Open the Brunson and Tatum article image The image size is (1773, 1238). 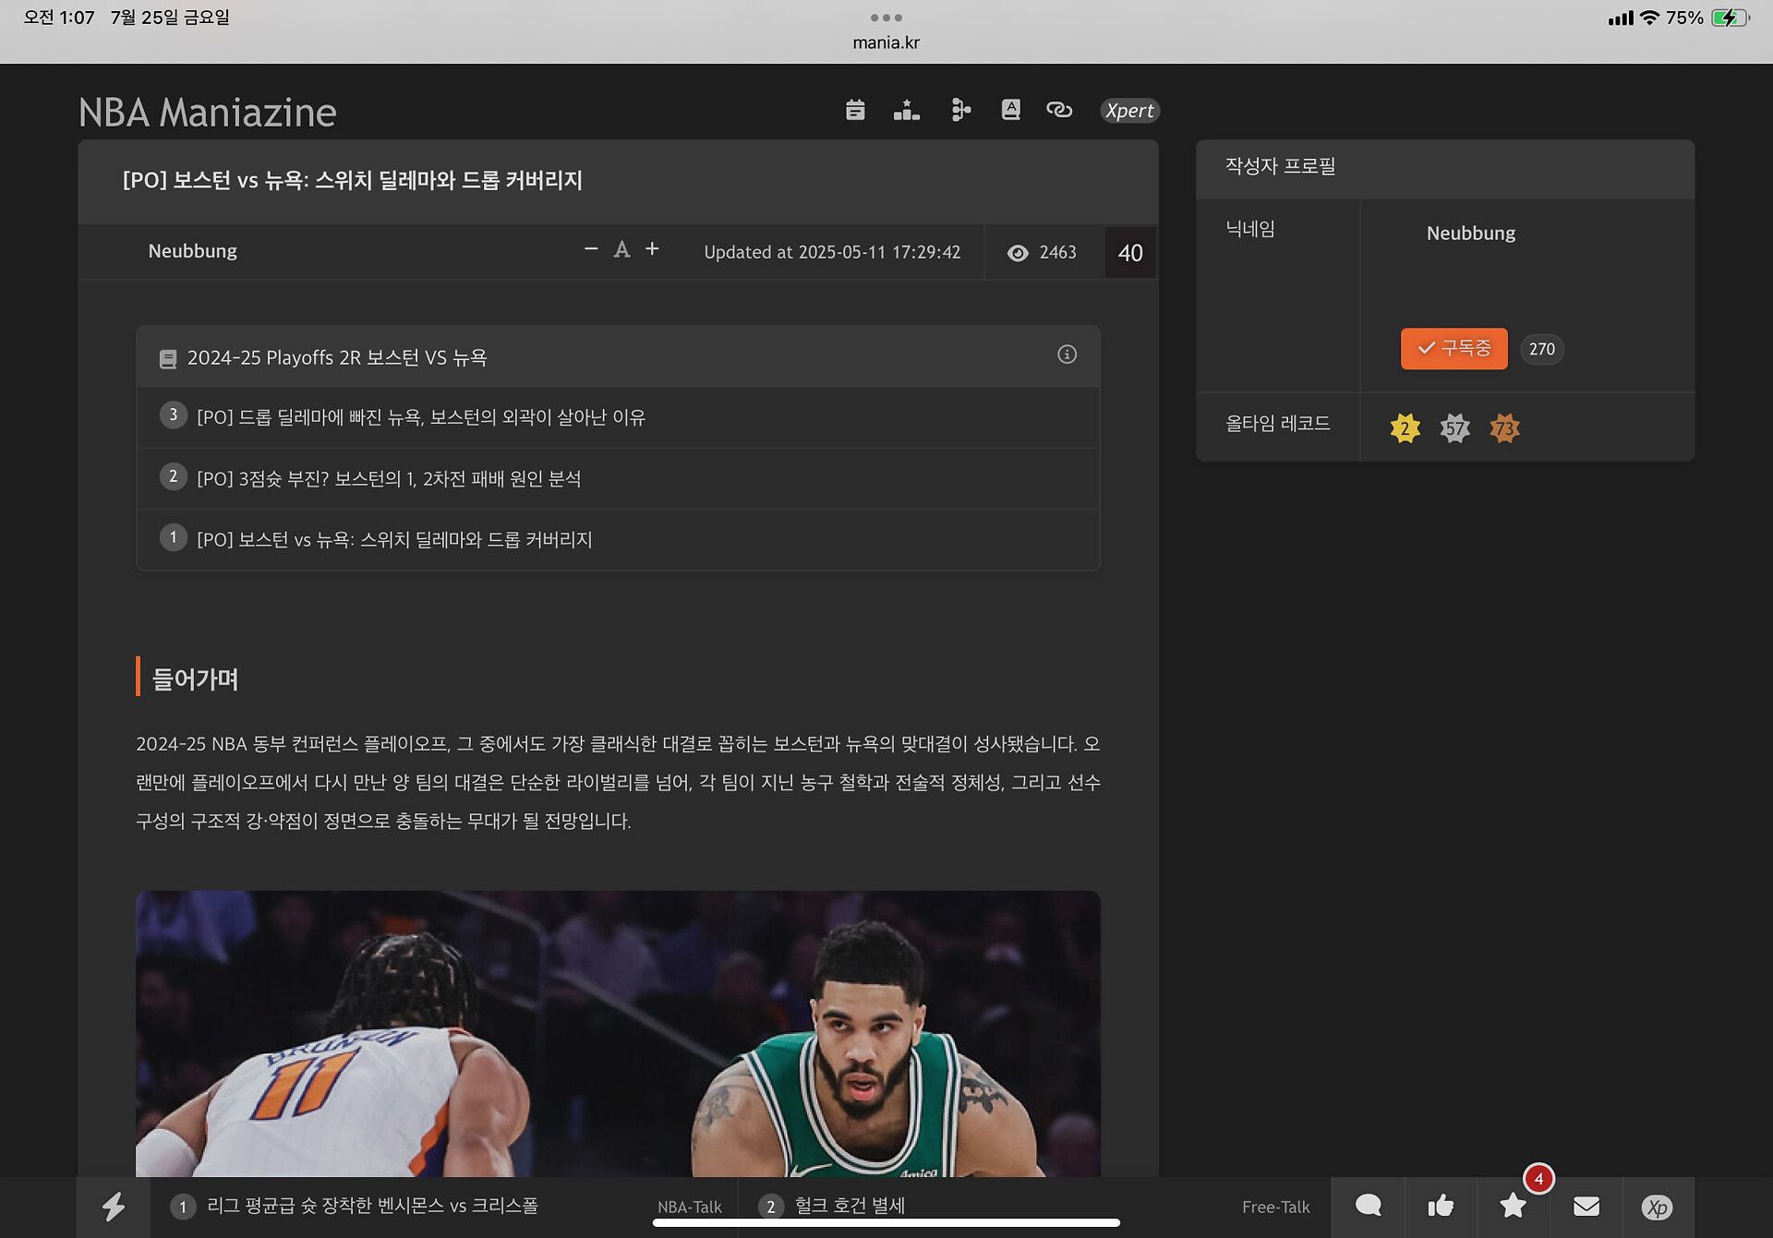[618, 1032]
